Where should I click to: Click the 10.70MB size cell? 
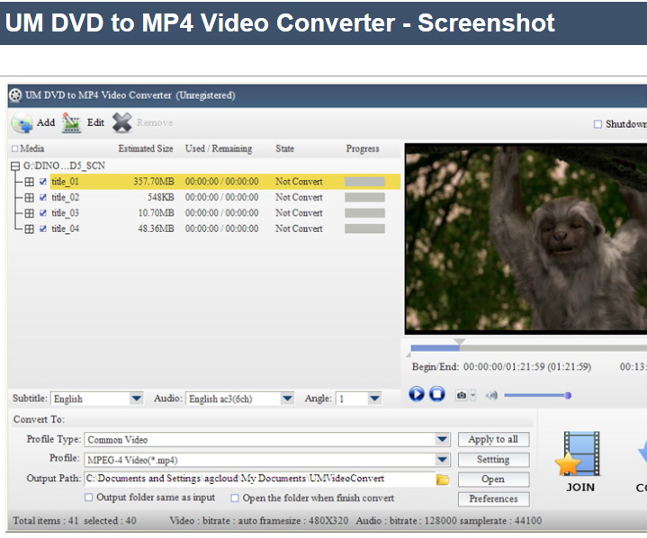pyautogui.click(x=156, y=213)
